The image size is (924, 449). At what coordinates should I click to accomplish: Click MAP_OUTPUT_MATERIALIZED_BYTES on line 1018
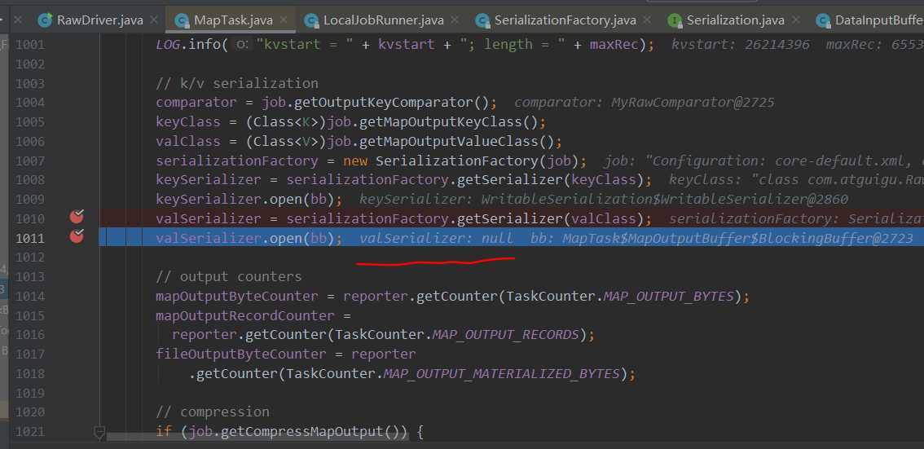501,373
